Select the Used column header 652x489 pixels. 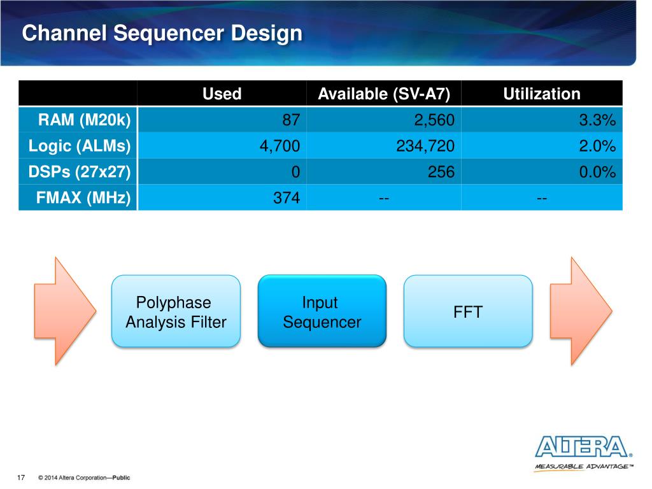pos(222,94)
